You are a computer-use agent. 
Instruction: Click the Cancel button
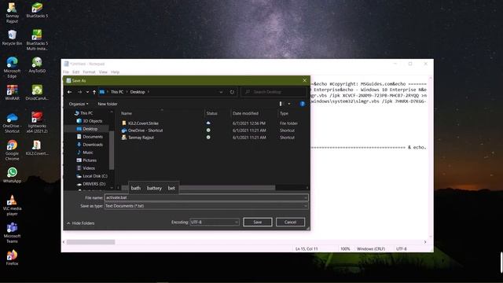tap(290, 222)
